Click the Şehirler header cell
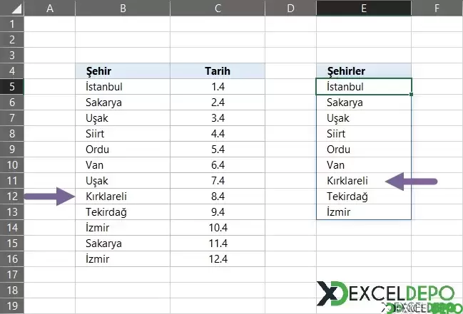Screen dimensions: 463x314 [x=363, y=71]
